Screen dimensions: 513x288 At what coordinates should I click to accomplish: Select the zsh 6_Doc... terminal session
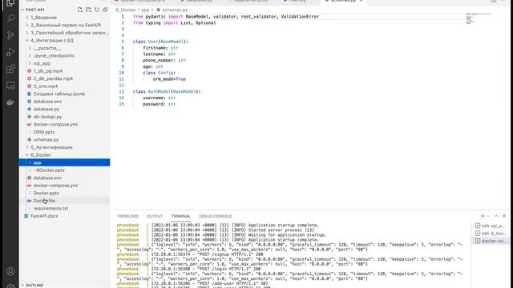point(490,233)
